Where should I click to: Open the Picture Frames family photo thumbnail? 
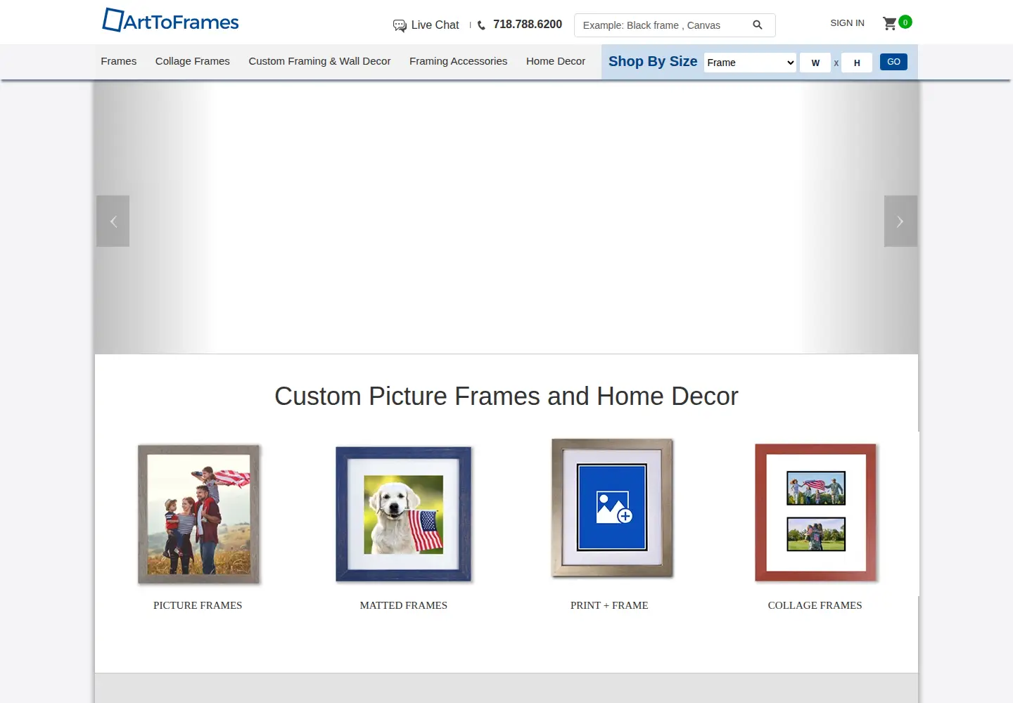click(x=198, y=515)
